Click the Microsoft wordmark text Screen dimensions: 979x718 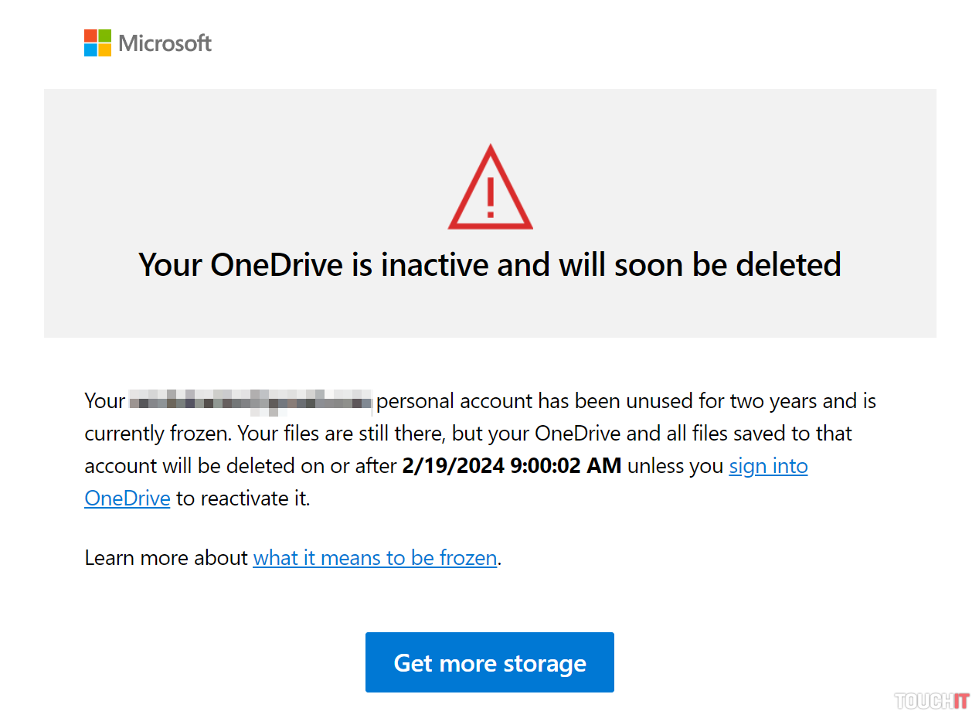pos(165,43)
